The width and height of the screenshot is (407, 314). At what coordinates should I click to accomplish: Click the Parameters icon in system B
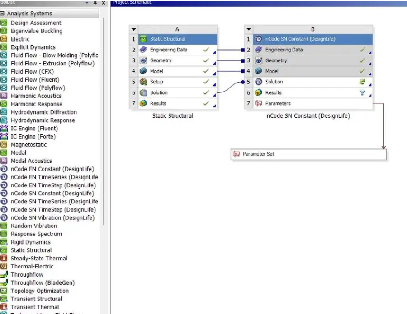pos(258,103)
